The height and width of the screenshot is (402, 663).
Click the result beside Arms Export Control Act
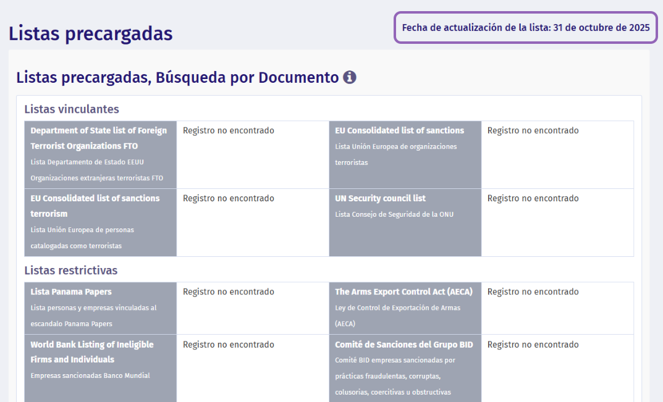point(533,291)
